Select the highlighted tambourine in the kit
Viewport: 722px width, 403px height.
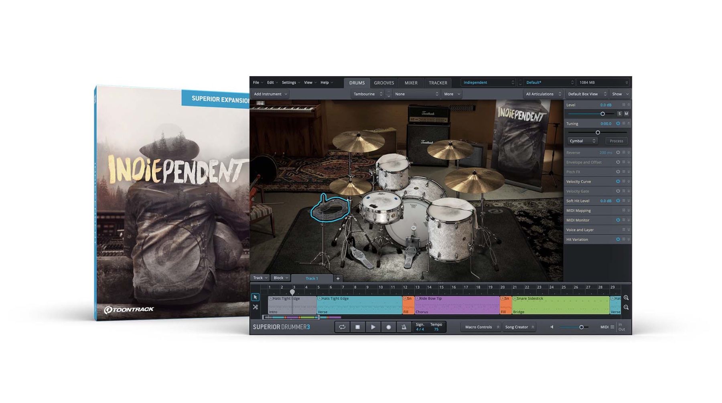tap(330, 209)
